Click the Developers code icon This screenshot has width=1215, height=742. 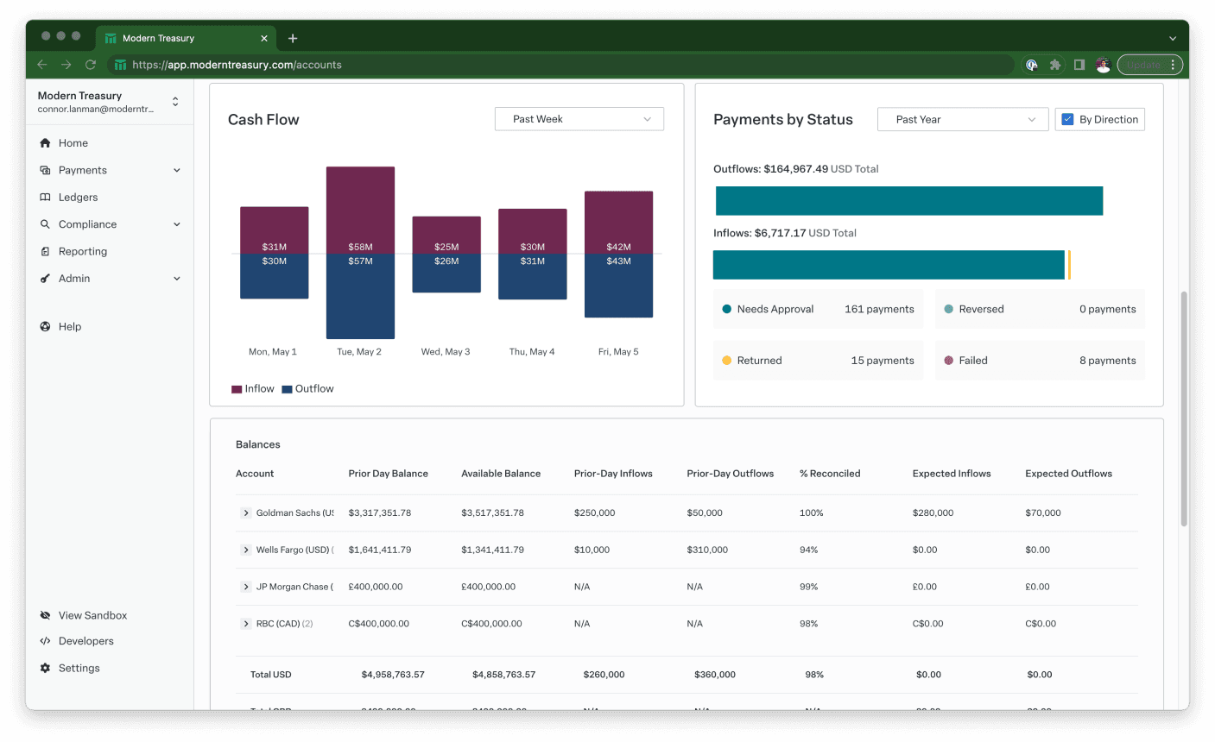click(45, 641)
